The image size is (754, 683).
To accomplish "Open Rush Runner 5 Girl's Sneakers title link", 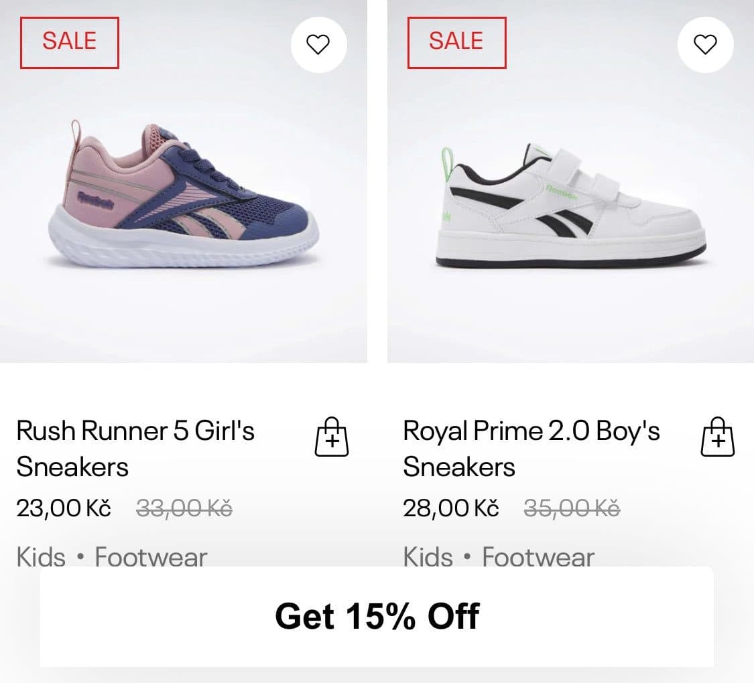I will click(x=135, y=448).
